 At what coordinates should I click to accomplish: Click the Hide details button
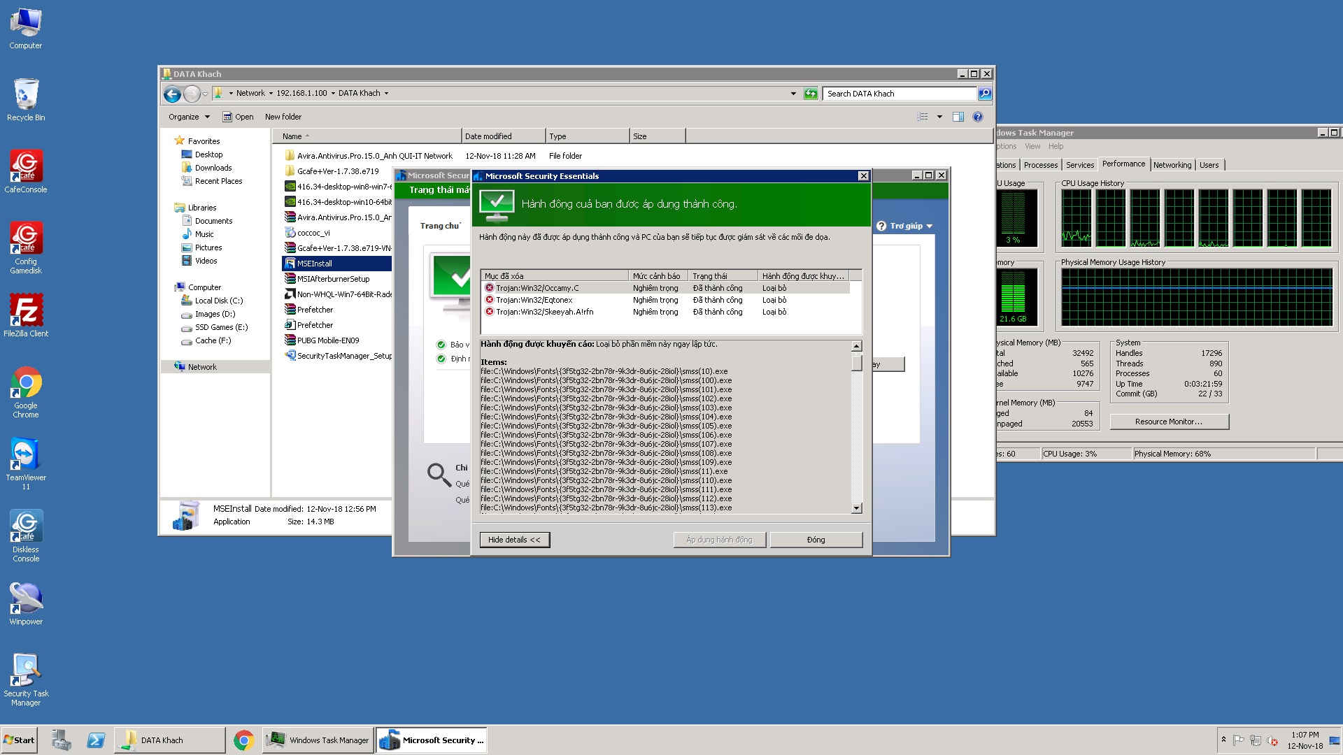pyautogui.click(x=514, y=540)
